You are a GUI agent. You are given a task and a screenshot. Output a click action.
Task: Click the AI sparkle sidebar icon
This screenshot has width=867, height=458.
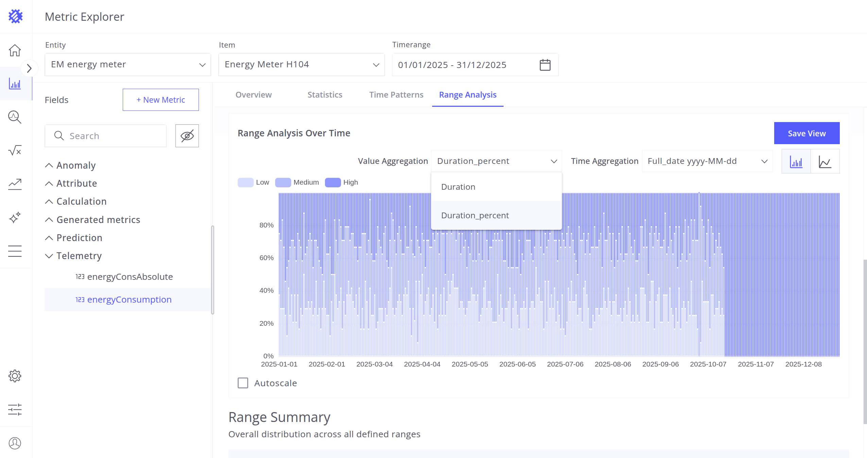[x=15, y=217]
